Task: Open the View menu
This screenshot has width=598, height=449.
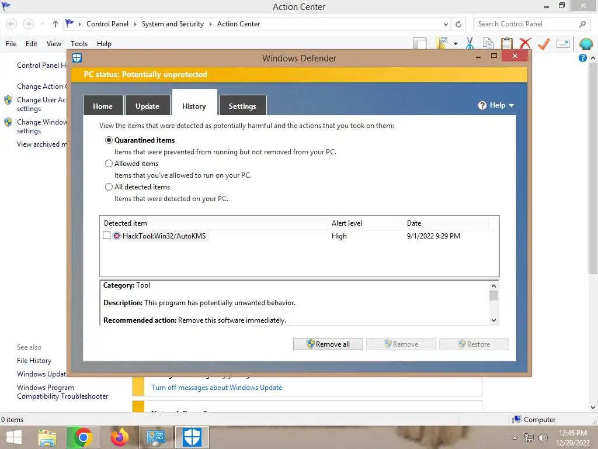Action: coord(54,43)
